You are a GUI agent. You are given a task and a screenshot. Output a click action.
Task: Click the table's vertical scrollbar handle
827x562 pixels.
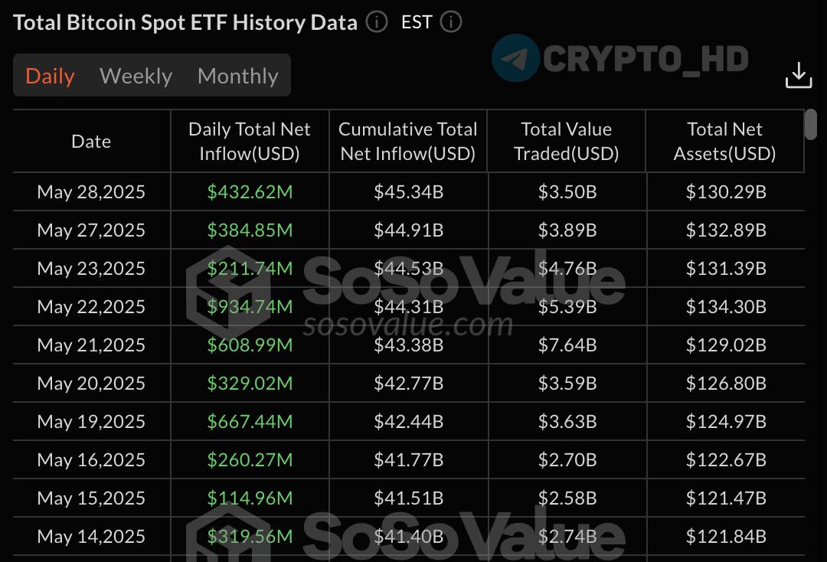point(811,124)
